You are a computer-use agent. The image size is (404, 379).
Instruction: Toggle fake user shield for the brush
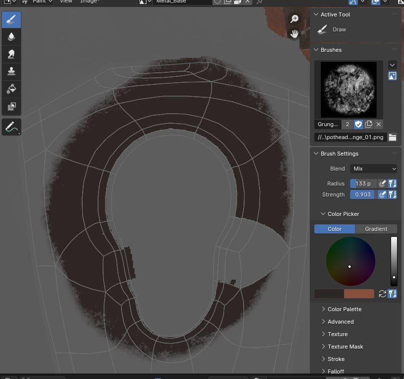[x=358, y=124]
